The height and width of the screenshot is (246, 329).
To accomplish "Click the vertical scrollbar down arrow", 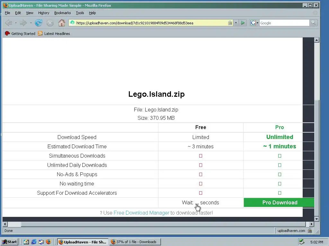I will coord(316,219).
